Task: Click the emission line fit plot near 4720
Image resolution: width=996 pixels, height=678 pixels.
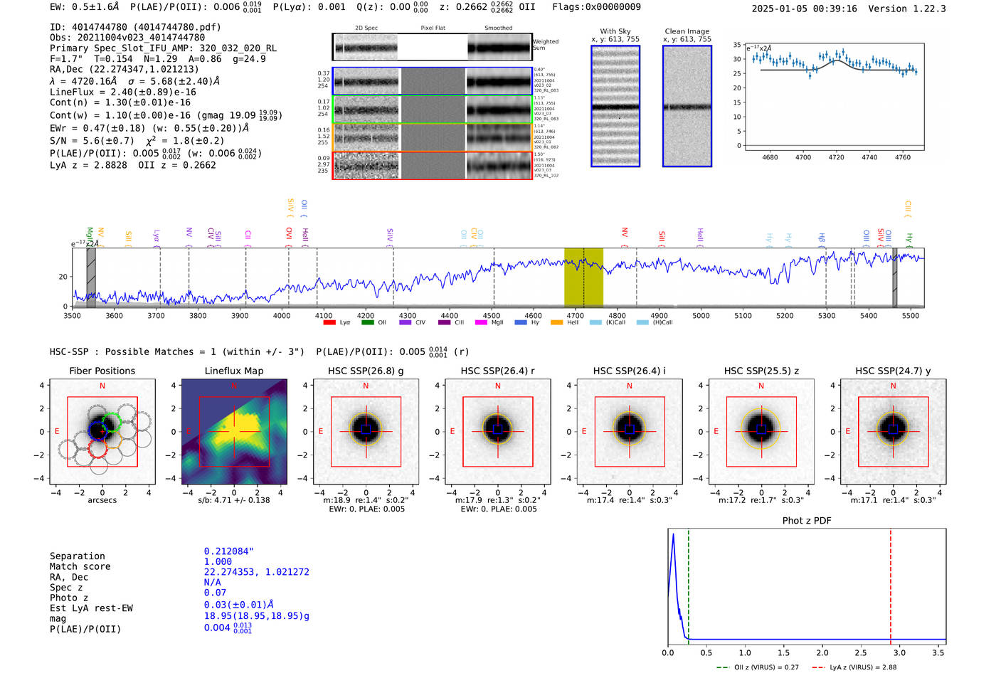Action: click(x=834, y=97)
